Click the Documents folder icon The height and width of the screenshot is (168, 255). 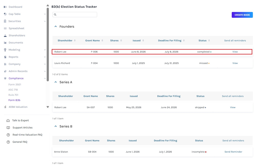pyautogui.click(x=5, y=42)
